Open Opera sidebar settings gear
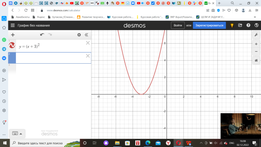Viewport: 261px width, 147px height. tap(4, 111)
